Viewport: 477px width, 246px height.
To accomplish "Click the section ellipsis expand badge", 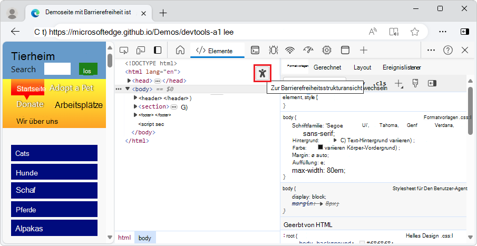I will 174,107.
